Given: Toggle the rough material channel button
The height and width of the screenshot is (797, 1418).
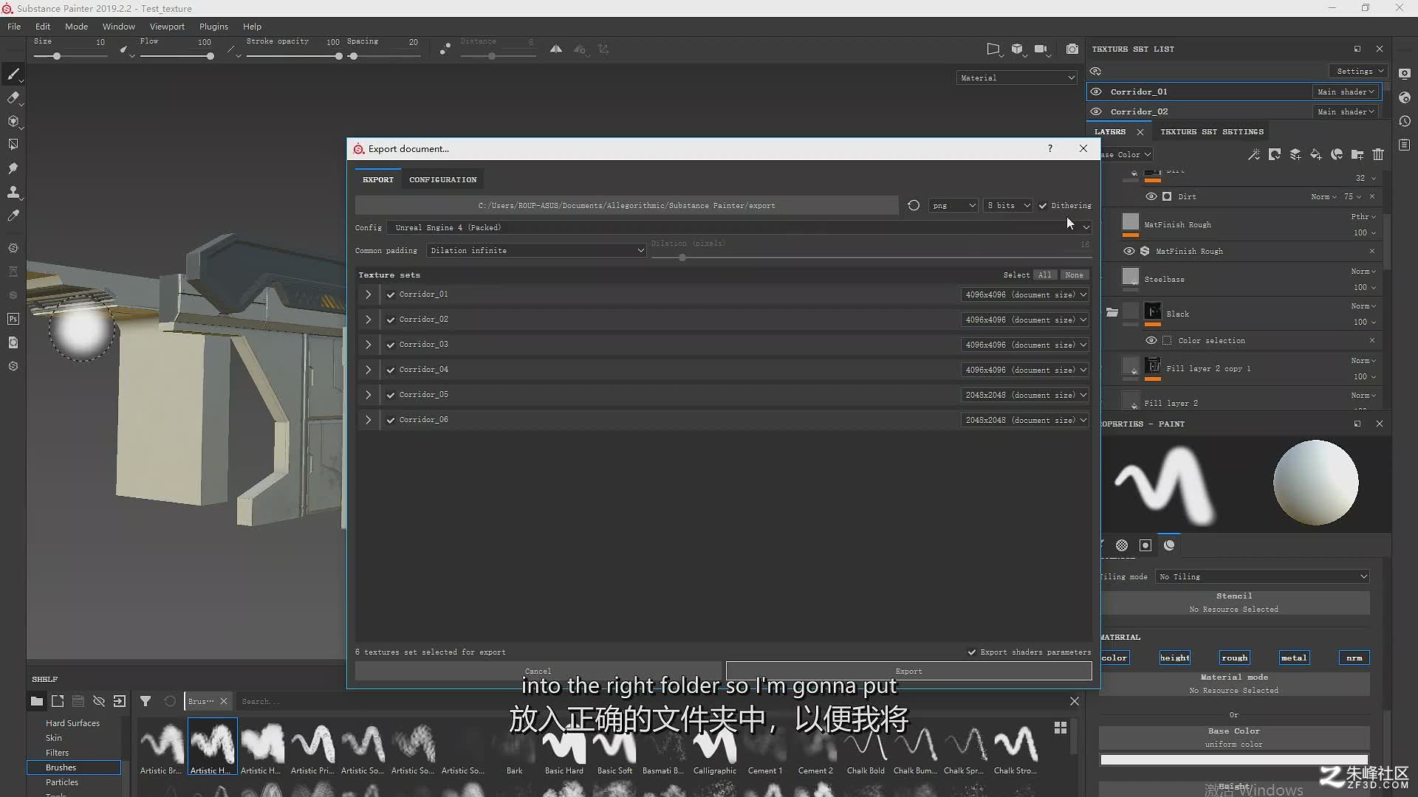Looking at the screenshot, I should [x=1234, y=658].
